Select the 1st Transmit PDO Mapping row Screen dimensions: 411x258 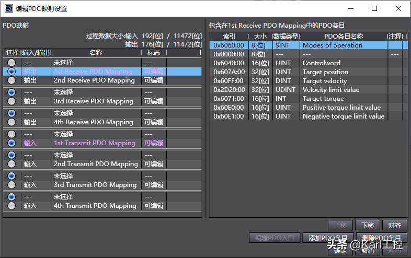(94, 143)
